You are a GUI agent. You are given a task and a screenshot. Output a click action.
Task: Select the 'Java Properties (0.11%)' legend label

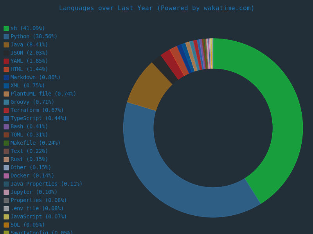[47, 184]
